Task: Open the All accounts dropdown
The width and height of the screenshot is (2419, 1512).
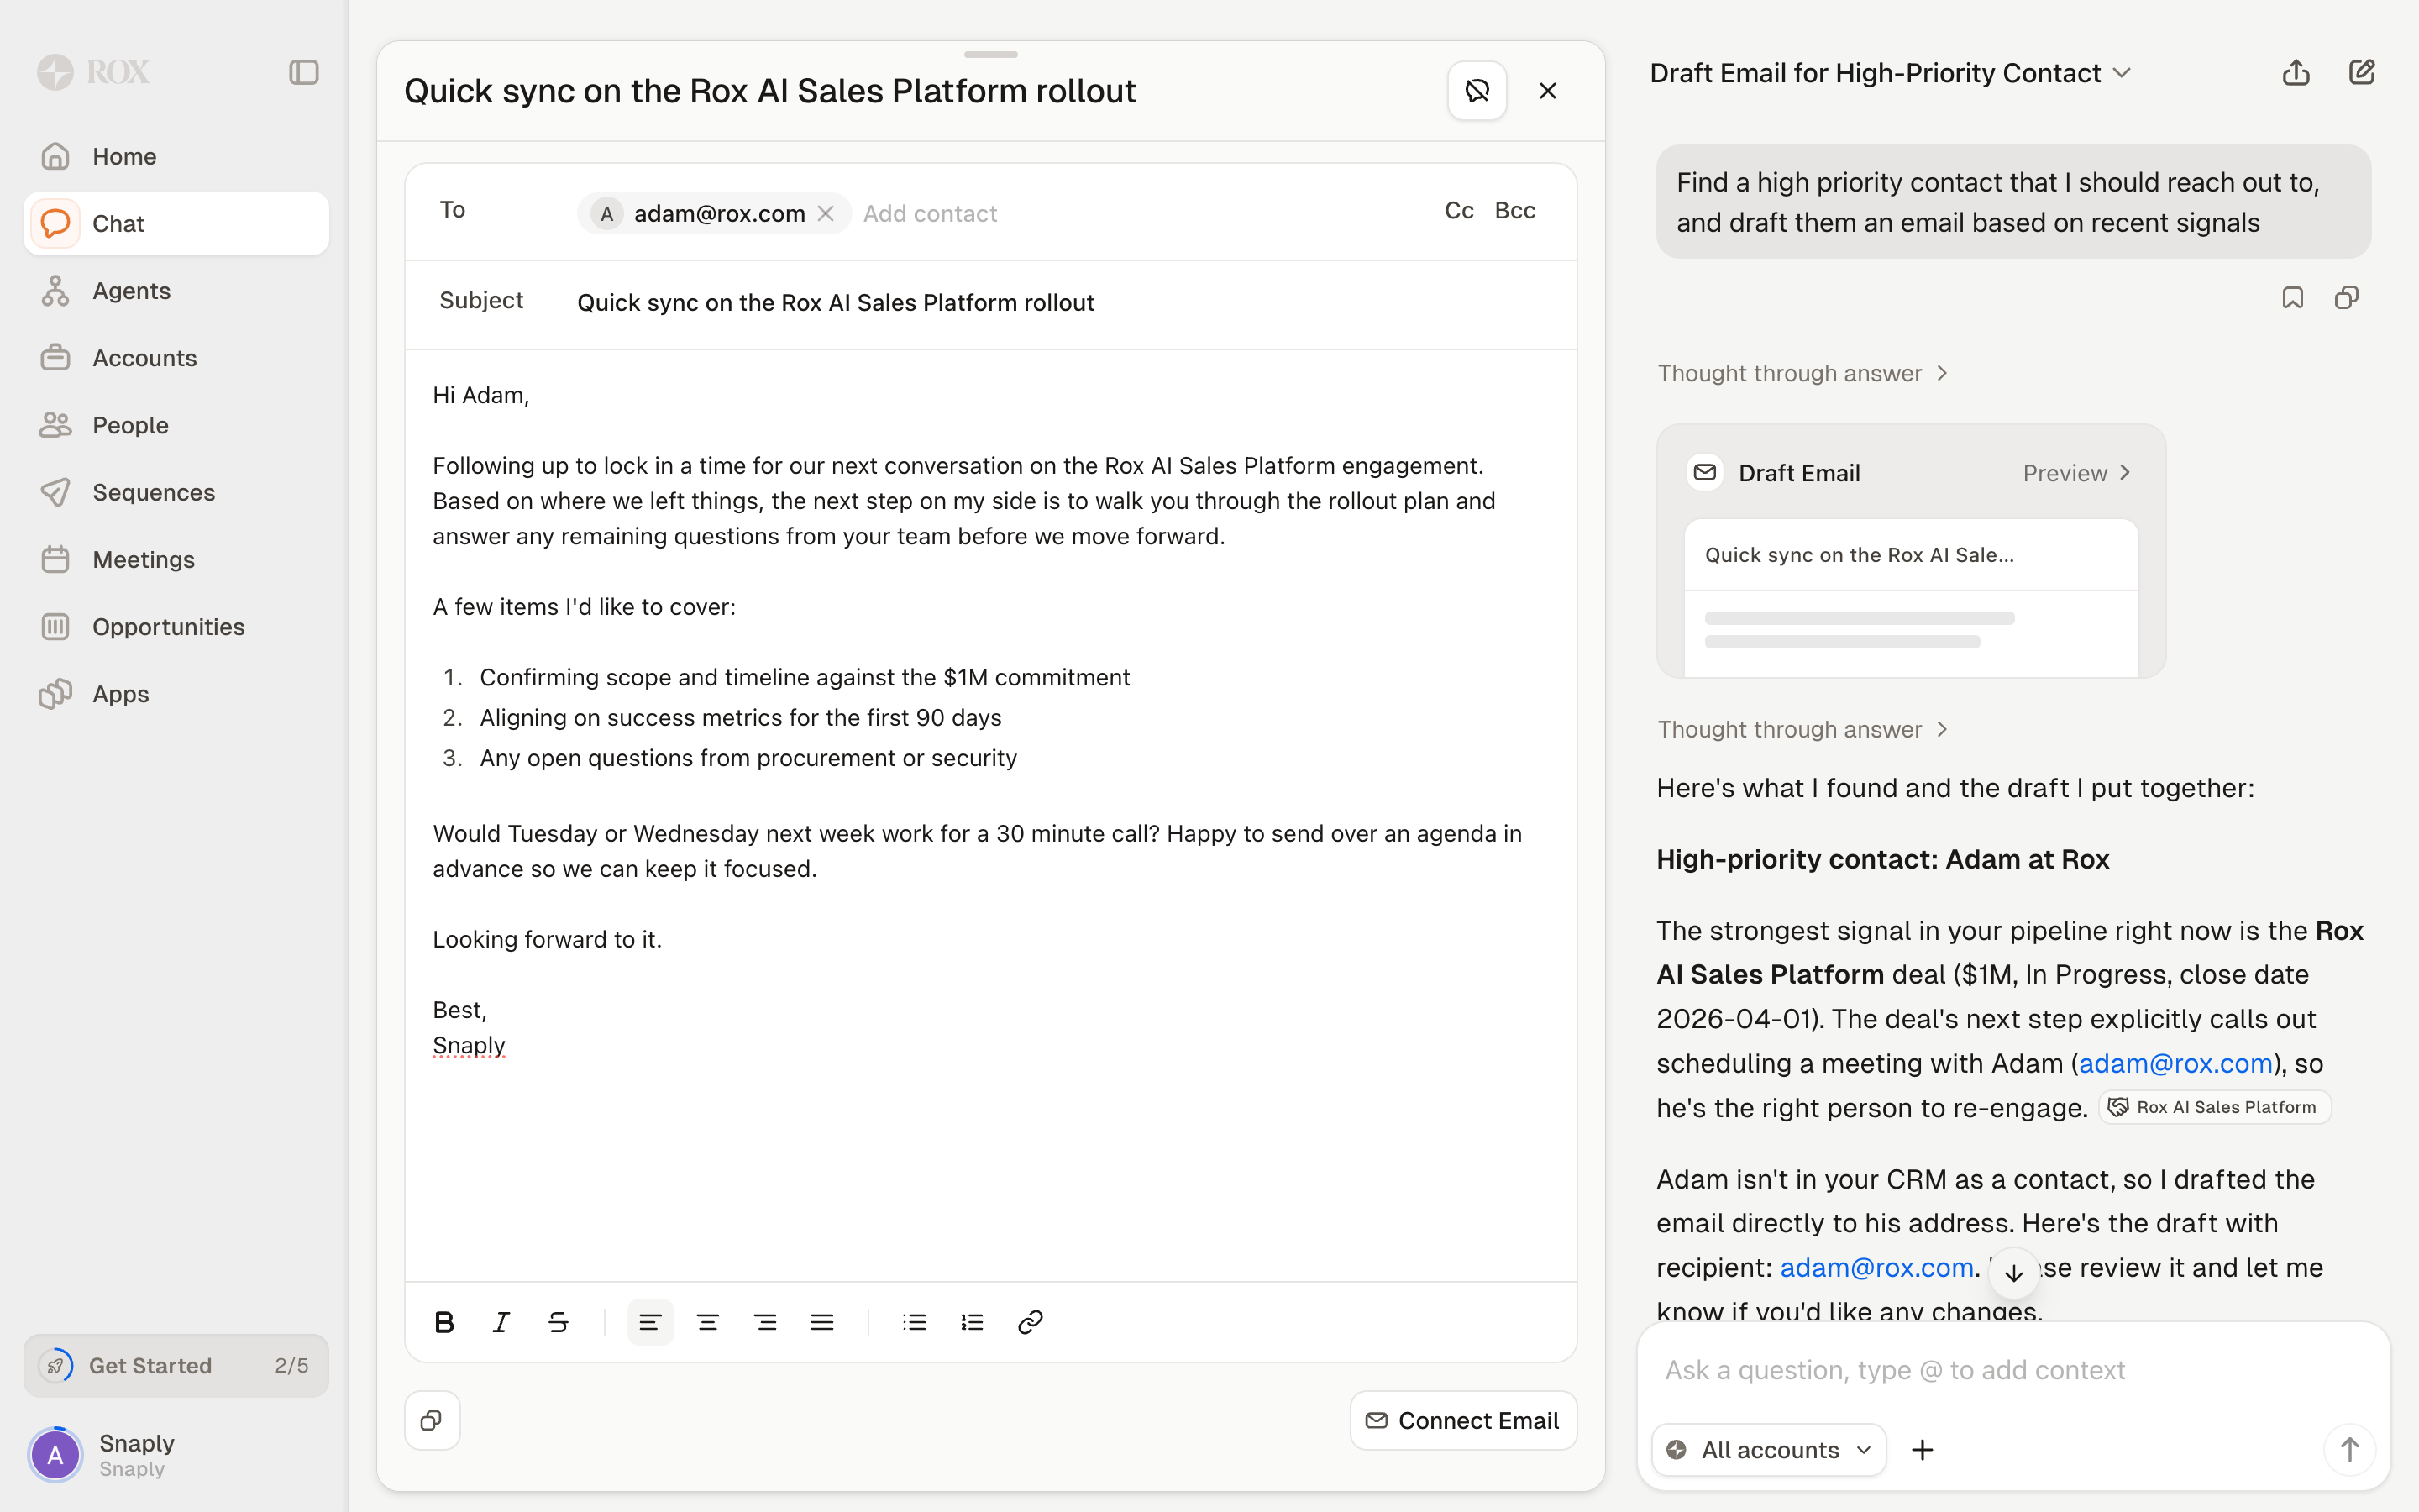Action: 1768,1449
